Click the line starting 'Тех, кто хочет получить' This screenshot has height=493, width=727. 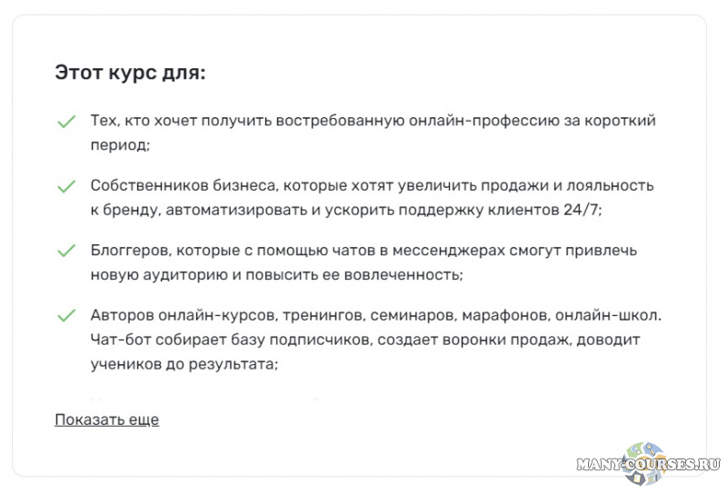click(x=373, y=121)
